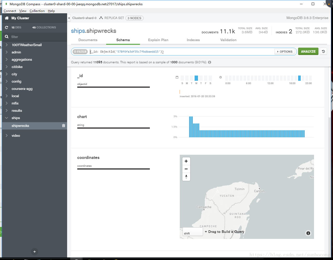
Task: Expand the mflix database
Action: click(x=7, y=103)
